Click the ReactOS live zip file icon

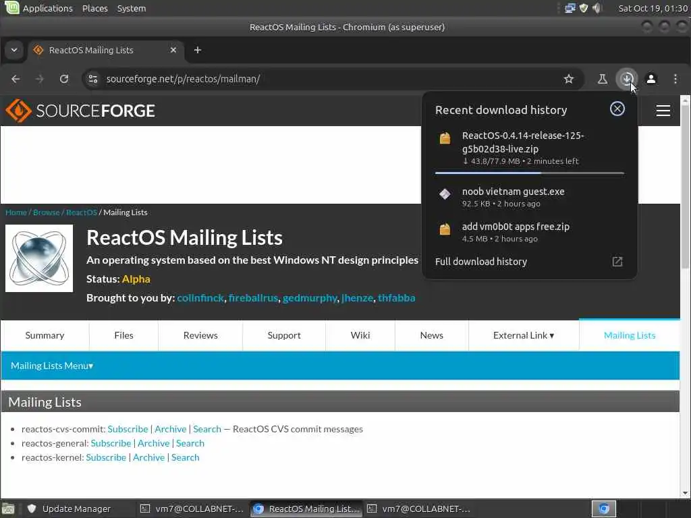coord(445,138)
